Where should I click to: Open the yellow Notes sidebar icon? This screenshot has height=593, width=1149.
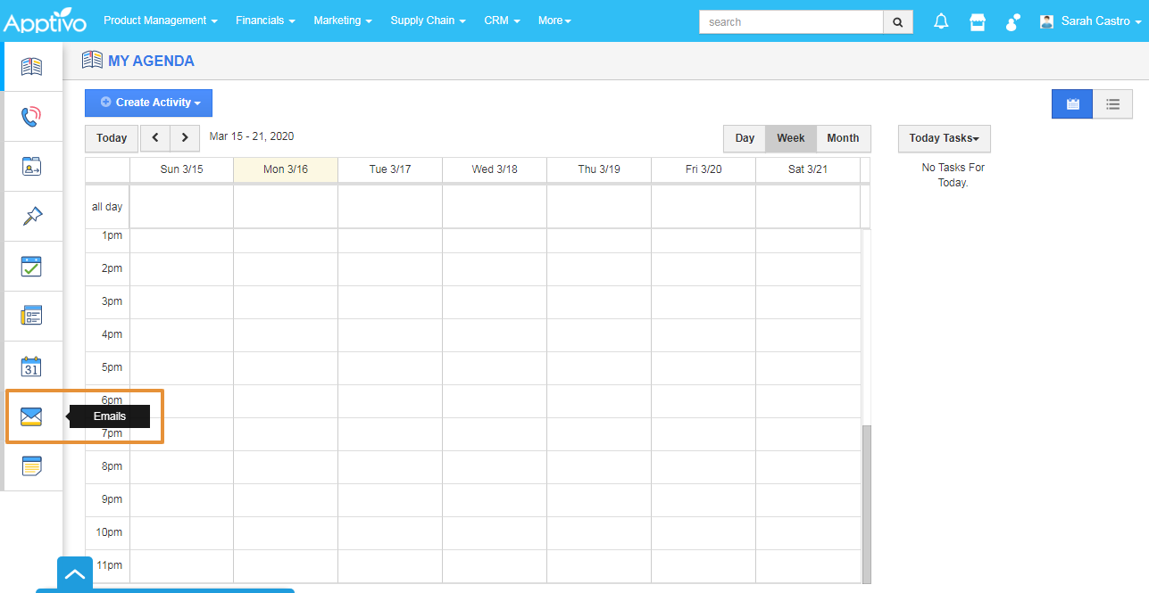click(31, 465)
